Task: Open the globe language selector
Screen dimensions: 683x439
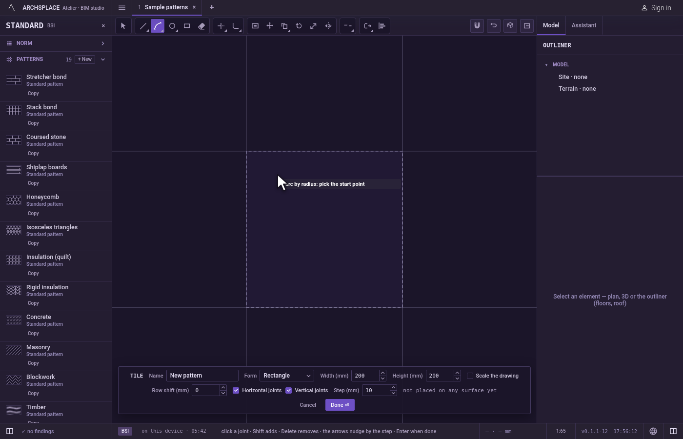Action: tap(653, 431)
